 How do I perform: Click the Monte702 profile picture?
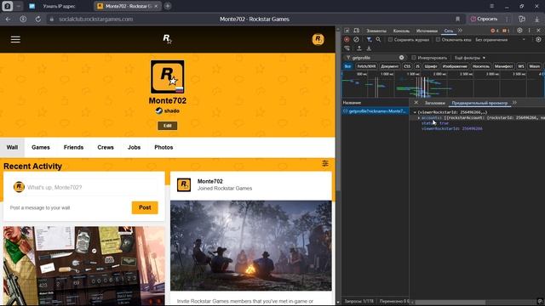coord(168,76)
